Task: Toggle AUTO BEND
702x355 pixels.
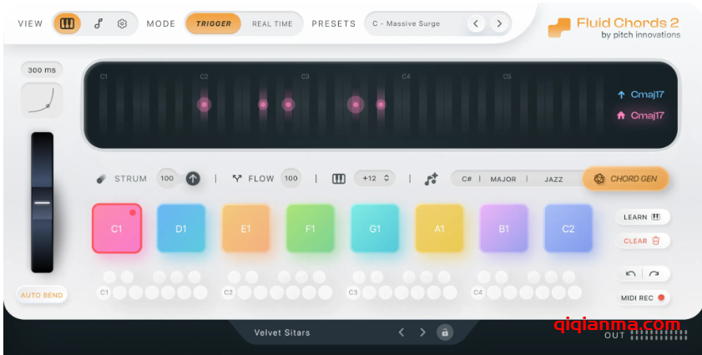Action: 42,295
